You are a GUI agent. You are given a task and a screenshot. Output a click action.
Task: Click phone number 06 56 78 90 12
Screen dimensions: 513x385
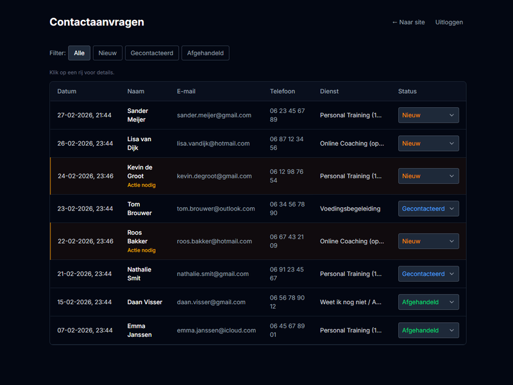tap(287, 302)
